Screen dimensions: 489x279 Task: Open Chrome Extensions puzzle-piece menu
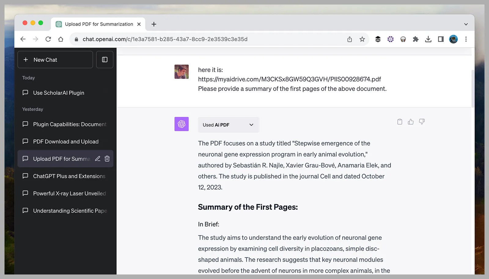tap(415, 39)
